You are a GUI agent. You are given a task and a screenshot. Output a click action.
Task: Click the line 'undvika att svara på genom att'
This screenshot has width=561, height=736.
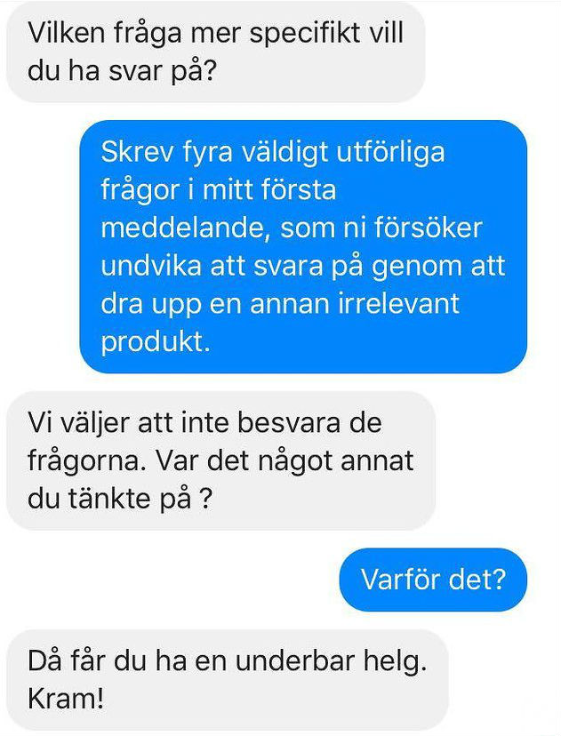pos(303,266)
